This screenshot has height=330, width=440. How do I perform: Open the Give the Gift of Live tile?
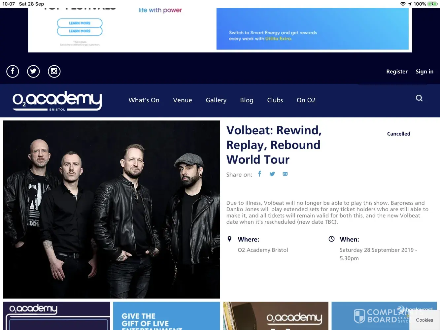(166, 316)
